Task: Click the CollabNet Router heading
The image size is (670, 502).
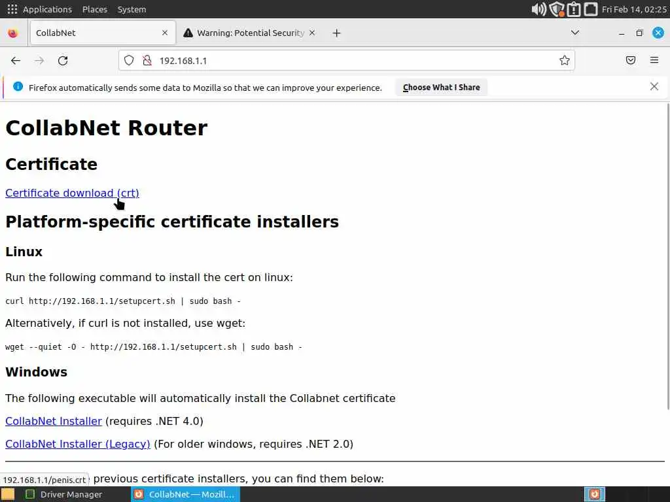Action: tap(107, 127)
